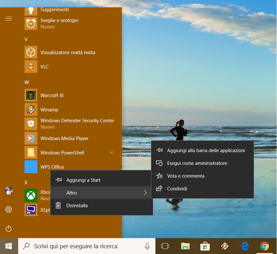Launch Warcraft III
Screen dimensions: 277x254
click(52, 95)
